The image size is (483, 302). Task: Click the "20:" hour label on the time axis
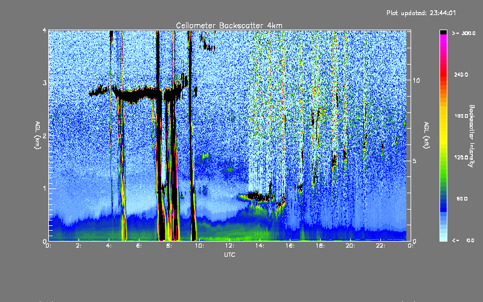tap(351, 246)
